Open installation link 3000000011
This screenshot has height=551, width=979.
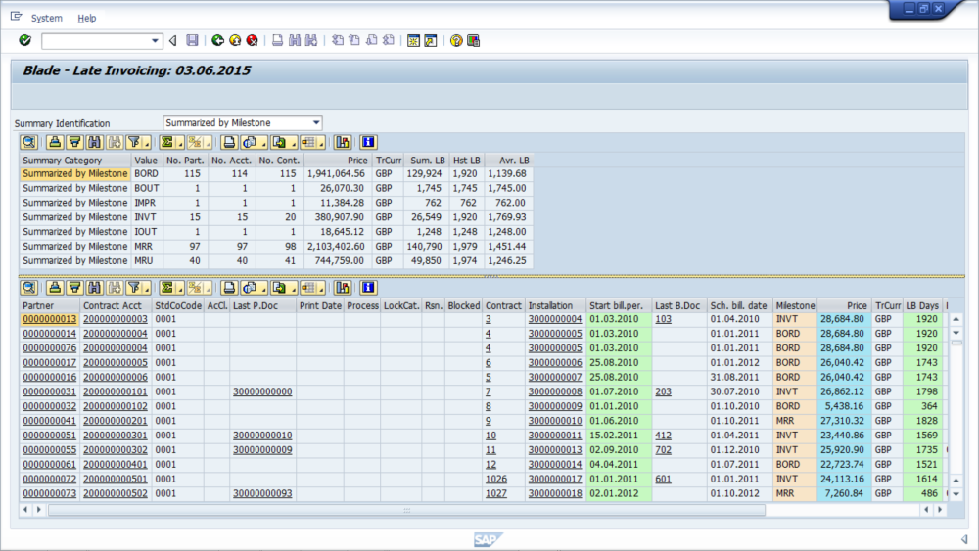click(x=555, y=436)
